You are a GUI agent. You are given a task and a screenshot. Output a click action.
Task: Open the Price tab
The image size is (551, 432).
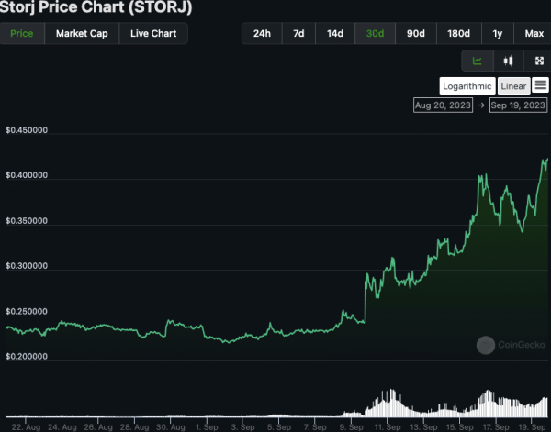[22, 34]
